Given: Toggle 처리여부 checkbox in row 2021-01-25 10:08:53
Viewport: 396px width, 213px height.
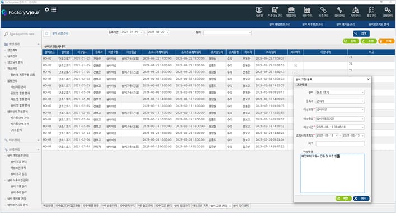Looking at the screenshot, I should [x=295, y=65].
